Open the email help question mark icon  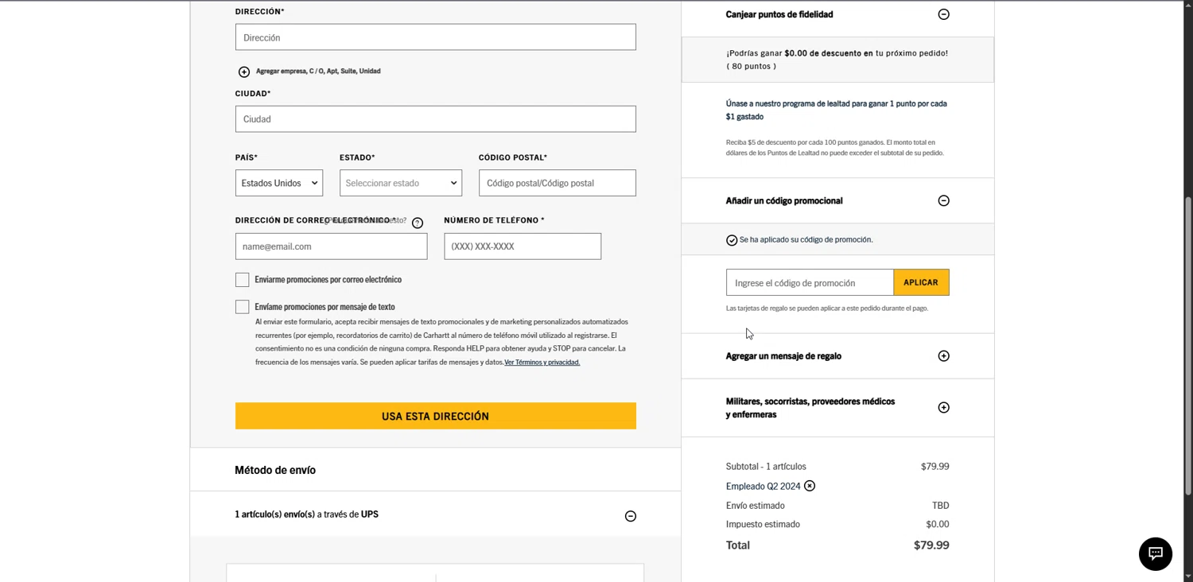(x=418, y=223)
